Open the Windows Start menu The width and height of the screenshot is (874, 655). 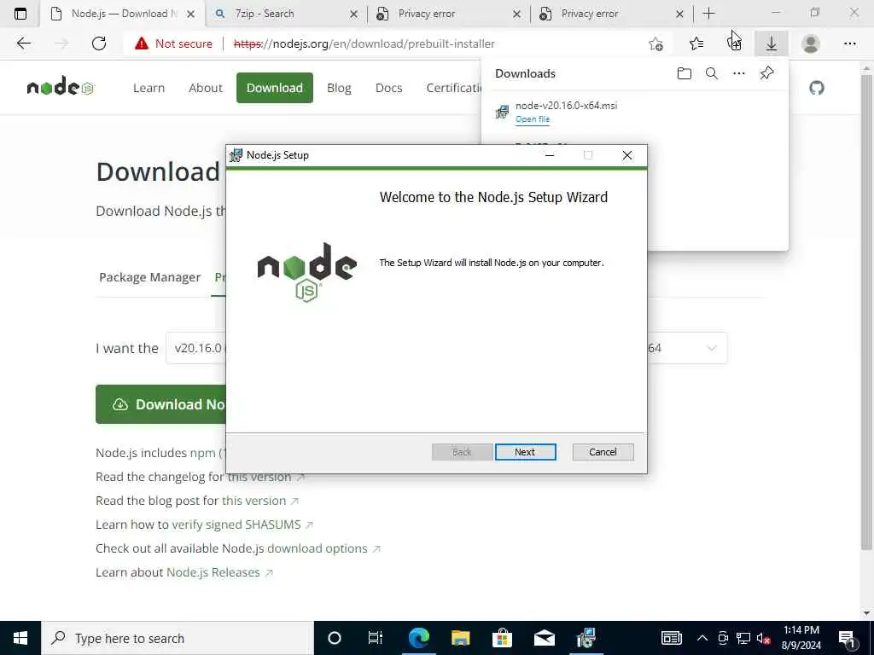(x=20, y=638)
